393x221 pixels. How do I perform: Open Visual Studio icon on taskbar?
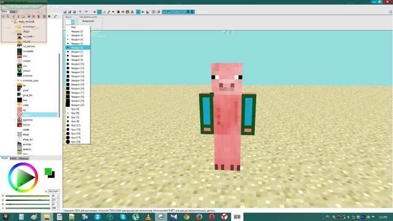[174, 217]
